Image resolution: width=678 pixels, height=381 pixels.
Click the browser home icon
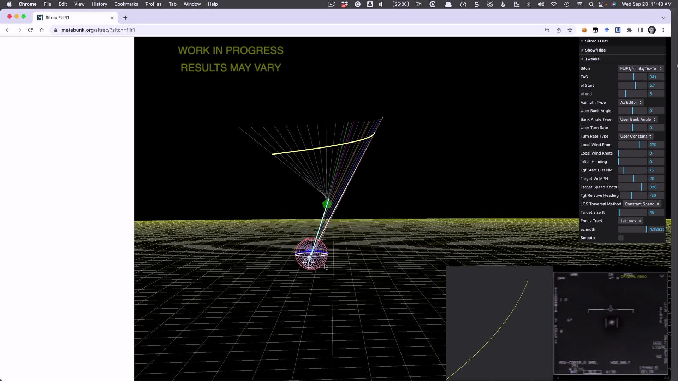click(x=42, y=30)
